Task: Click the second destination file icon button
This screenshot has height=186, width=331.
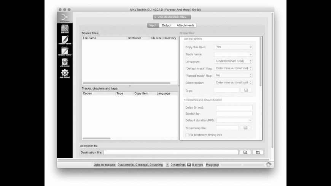Action: [258, 152]
